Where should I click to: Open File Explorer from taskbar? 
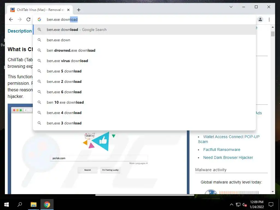[33, 205]
